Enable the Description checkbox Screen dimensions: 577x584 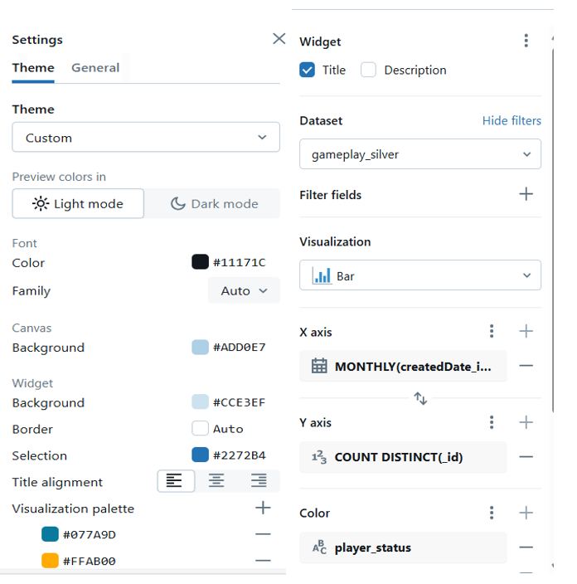tap(368, 70)
